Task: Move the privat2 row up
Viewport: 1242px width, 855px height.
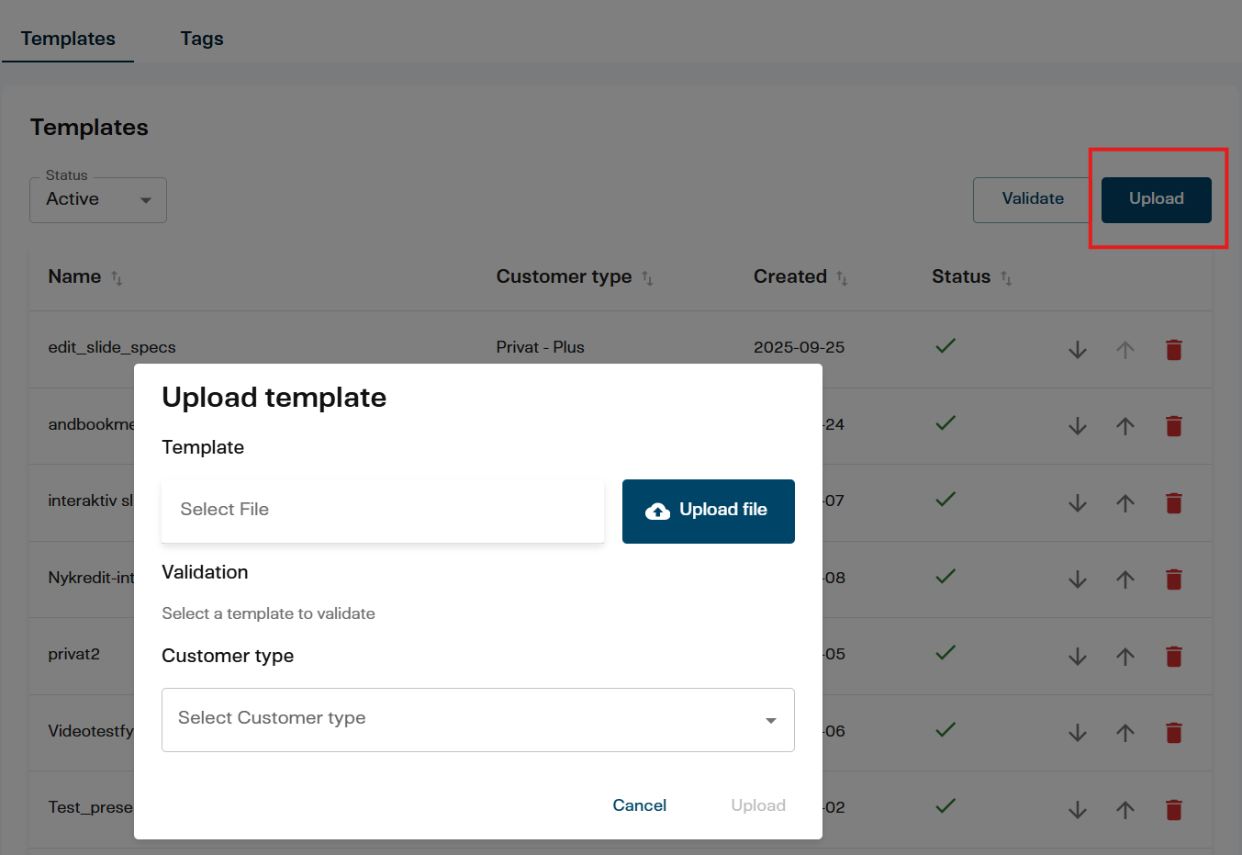Action: (x=1125, y=657)
